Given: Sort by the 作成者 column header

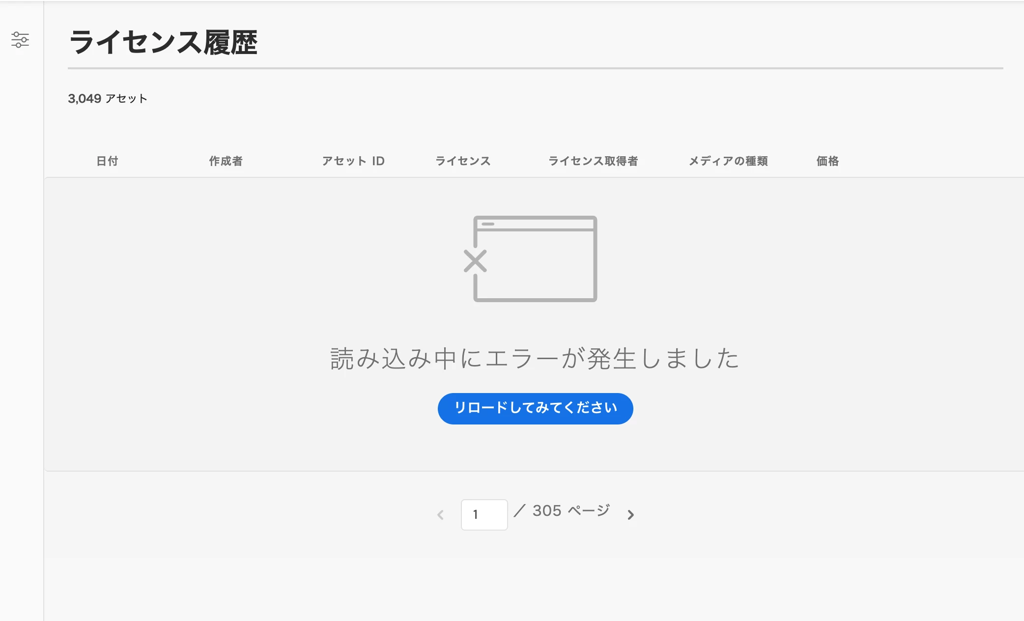Looking at the screenshot, I should coord(226,161).
